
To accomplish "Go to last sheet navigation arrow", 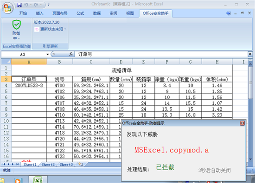I will (x=18, y=165).
